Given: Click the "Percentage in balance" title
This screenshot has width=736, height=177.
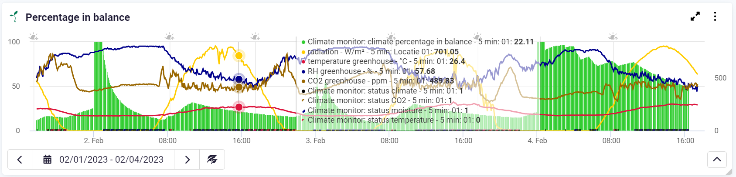Looking at the screenshot, I should tap(78, 17).
